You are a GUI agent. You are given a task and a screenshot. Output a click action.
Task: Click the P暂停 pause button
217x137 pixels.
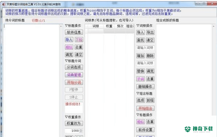click(x=74, y=90)
